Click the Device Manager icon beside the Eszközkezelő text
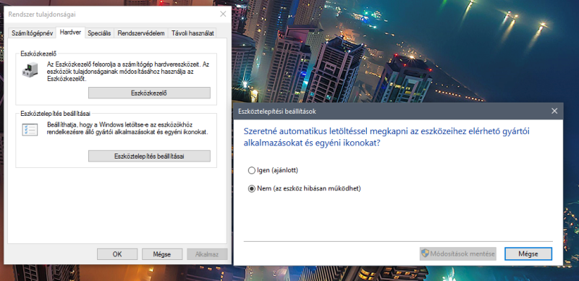 coord(30,70)
